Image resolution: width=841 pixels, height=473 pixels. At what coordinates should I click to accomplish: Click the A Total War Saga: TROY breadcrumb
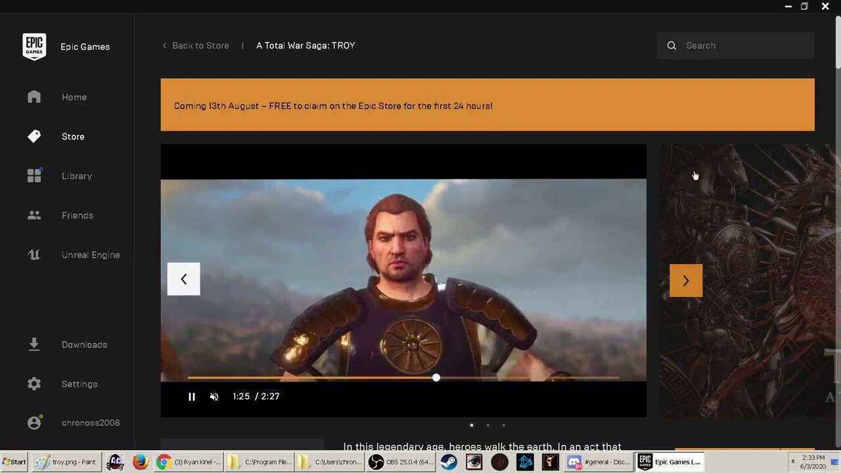click(306, 45)
